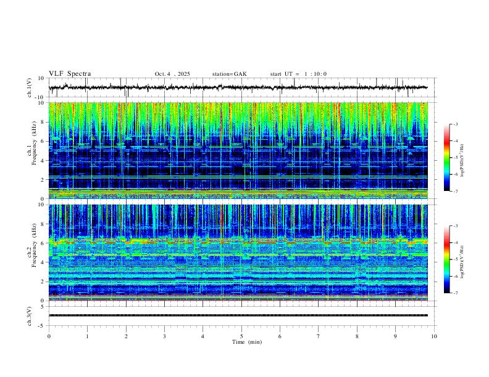Click the ch.2 "Frequency (kHz)" axis label
The width and height of the screenshot is (489, 377).
[x=35, y=245]
